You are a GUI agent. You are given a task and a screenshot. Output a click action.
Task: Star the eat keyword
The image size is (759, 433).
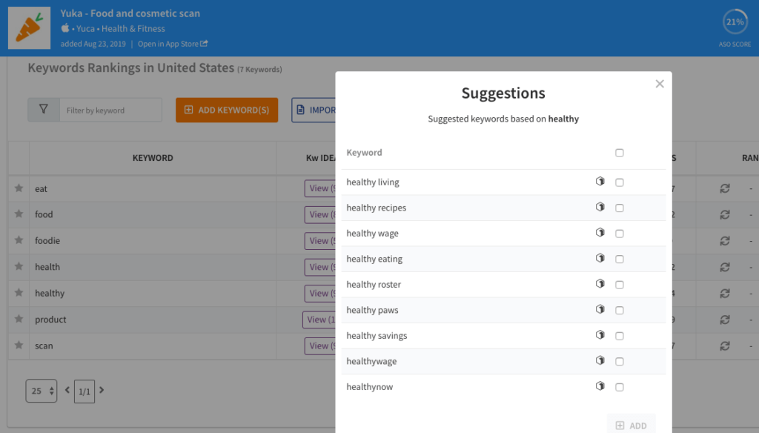click(x=19, y=188)
